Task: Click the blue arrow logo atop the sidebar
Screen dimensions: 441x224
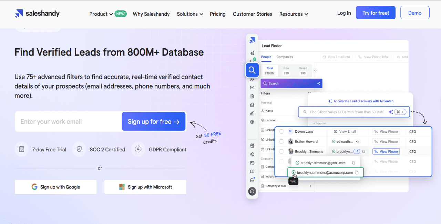Action: tap(252, 40)
